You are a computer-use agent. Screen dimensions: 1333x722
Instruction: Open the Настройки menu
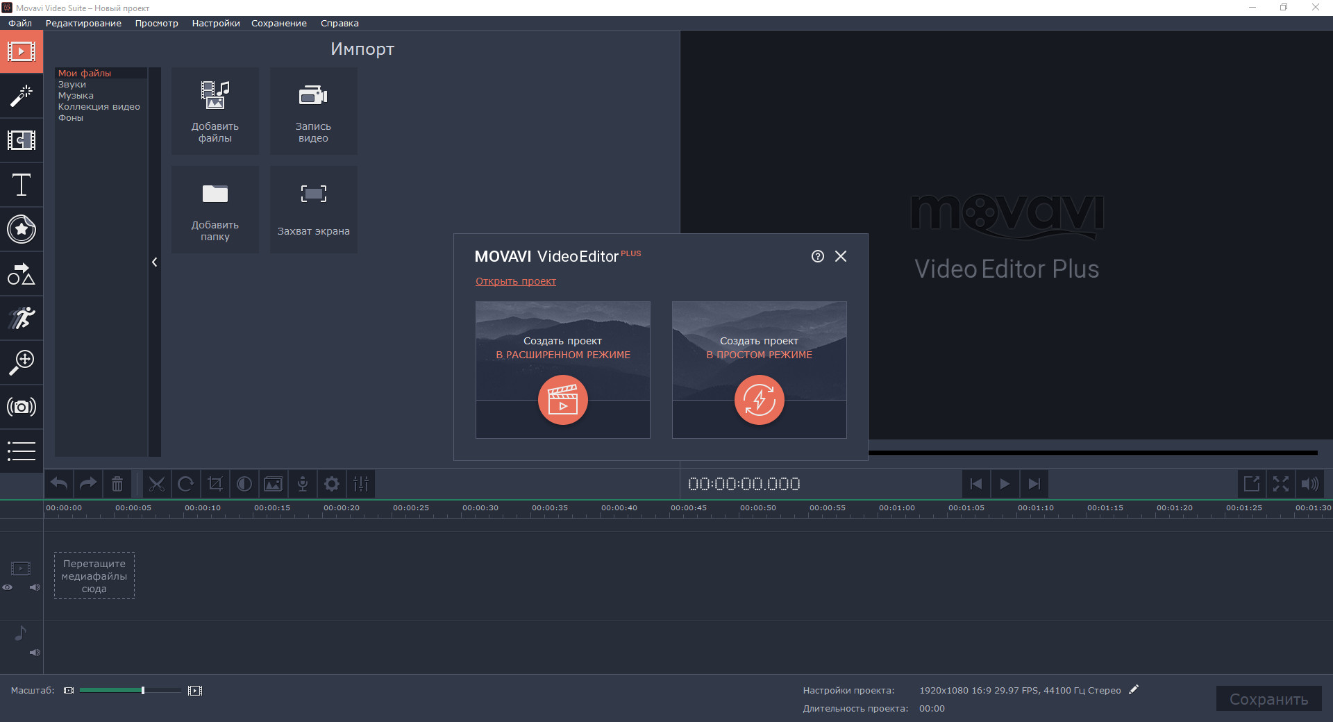216,23
